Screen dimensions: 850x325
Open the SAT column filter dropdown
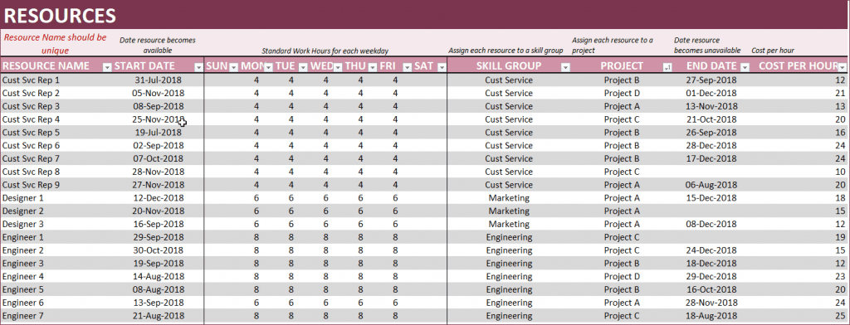(442, 67)
